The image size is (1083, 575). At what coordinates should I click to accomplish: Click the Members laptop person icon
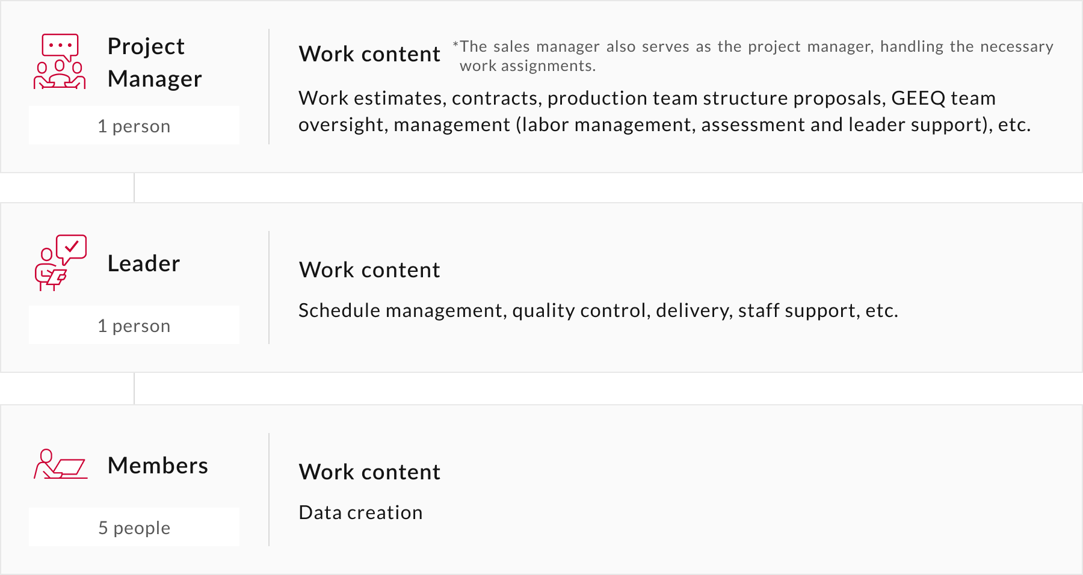[x=60, y=464]
